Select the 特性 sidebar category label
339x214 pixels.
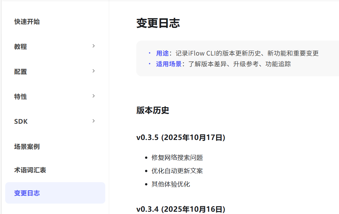click(x=21, y=97)
